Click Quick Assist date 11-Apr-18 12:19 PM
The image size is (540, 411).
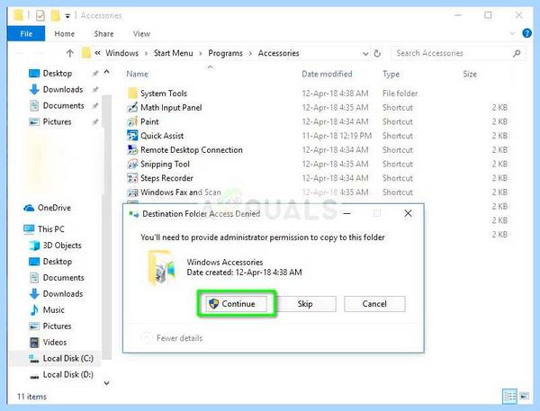click(x=337, y=136)
